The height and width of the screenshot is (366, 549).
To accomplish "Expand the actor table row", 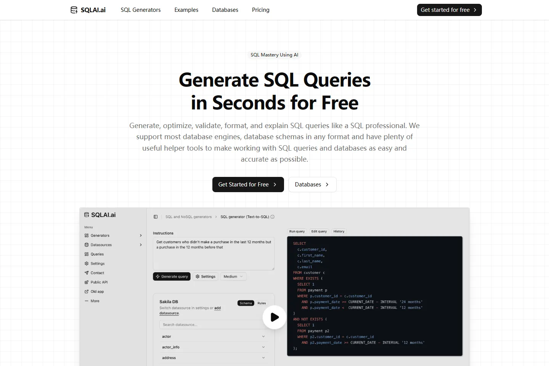I will pos(213,337).
